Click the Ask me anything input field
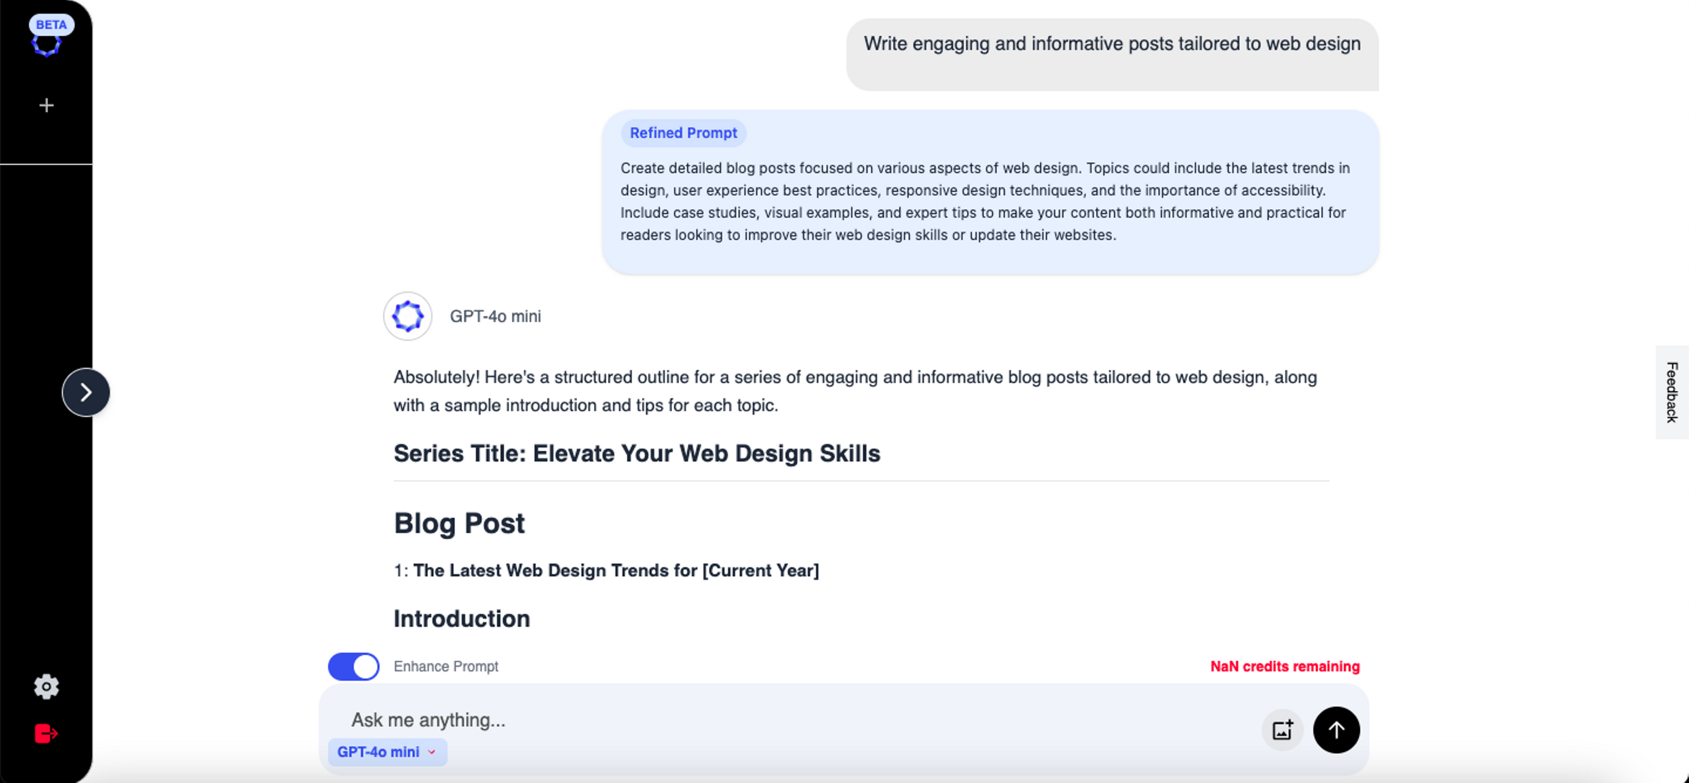 [787, 719]
